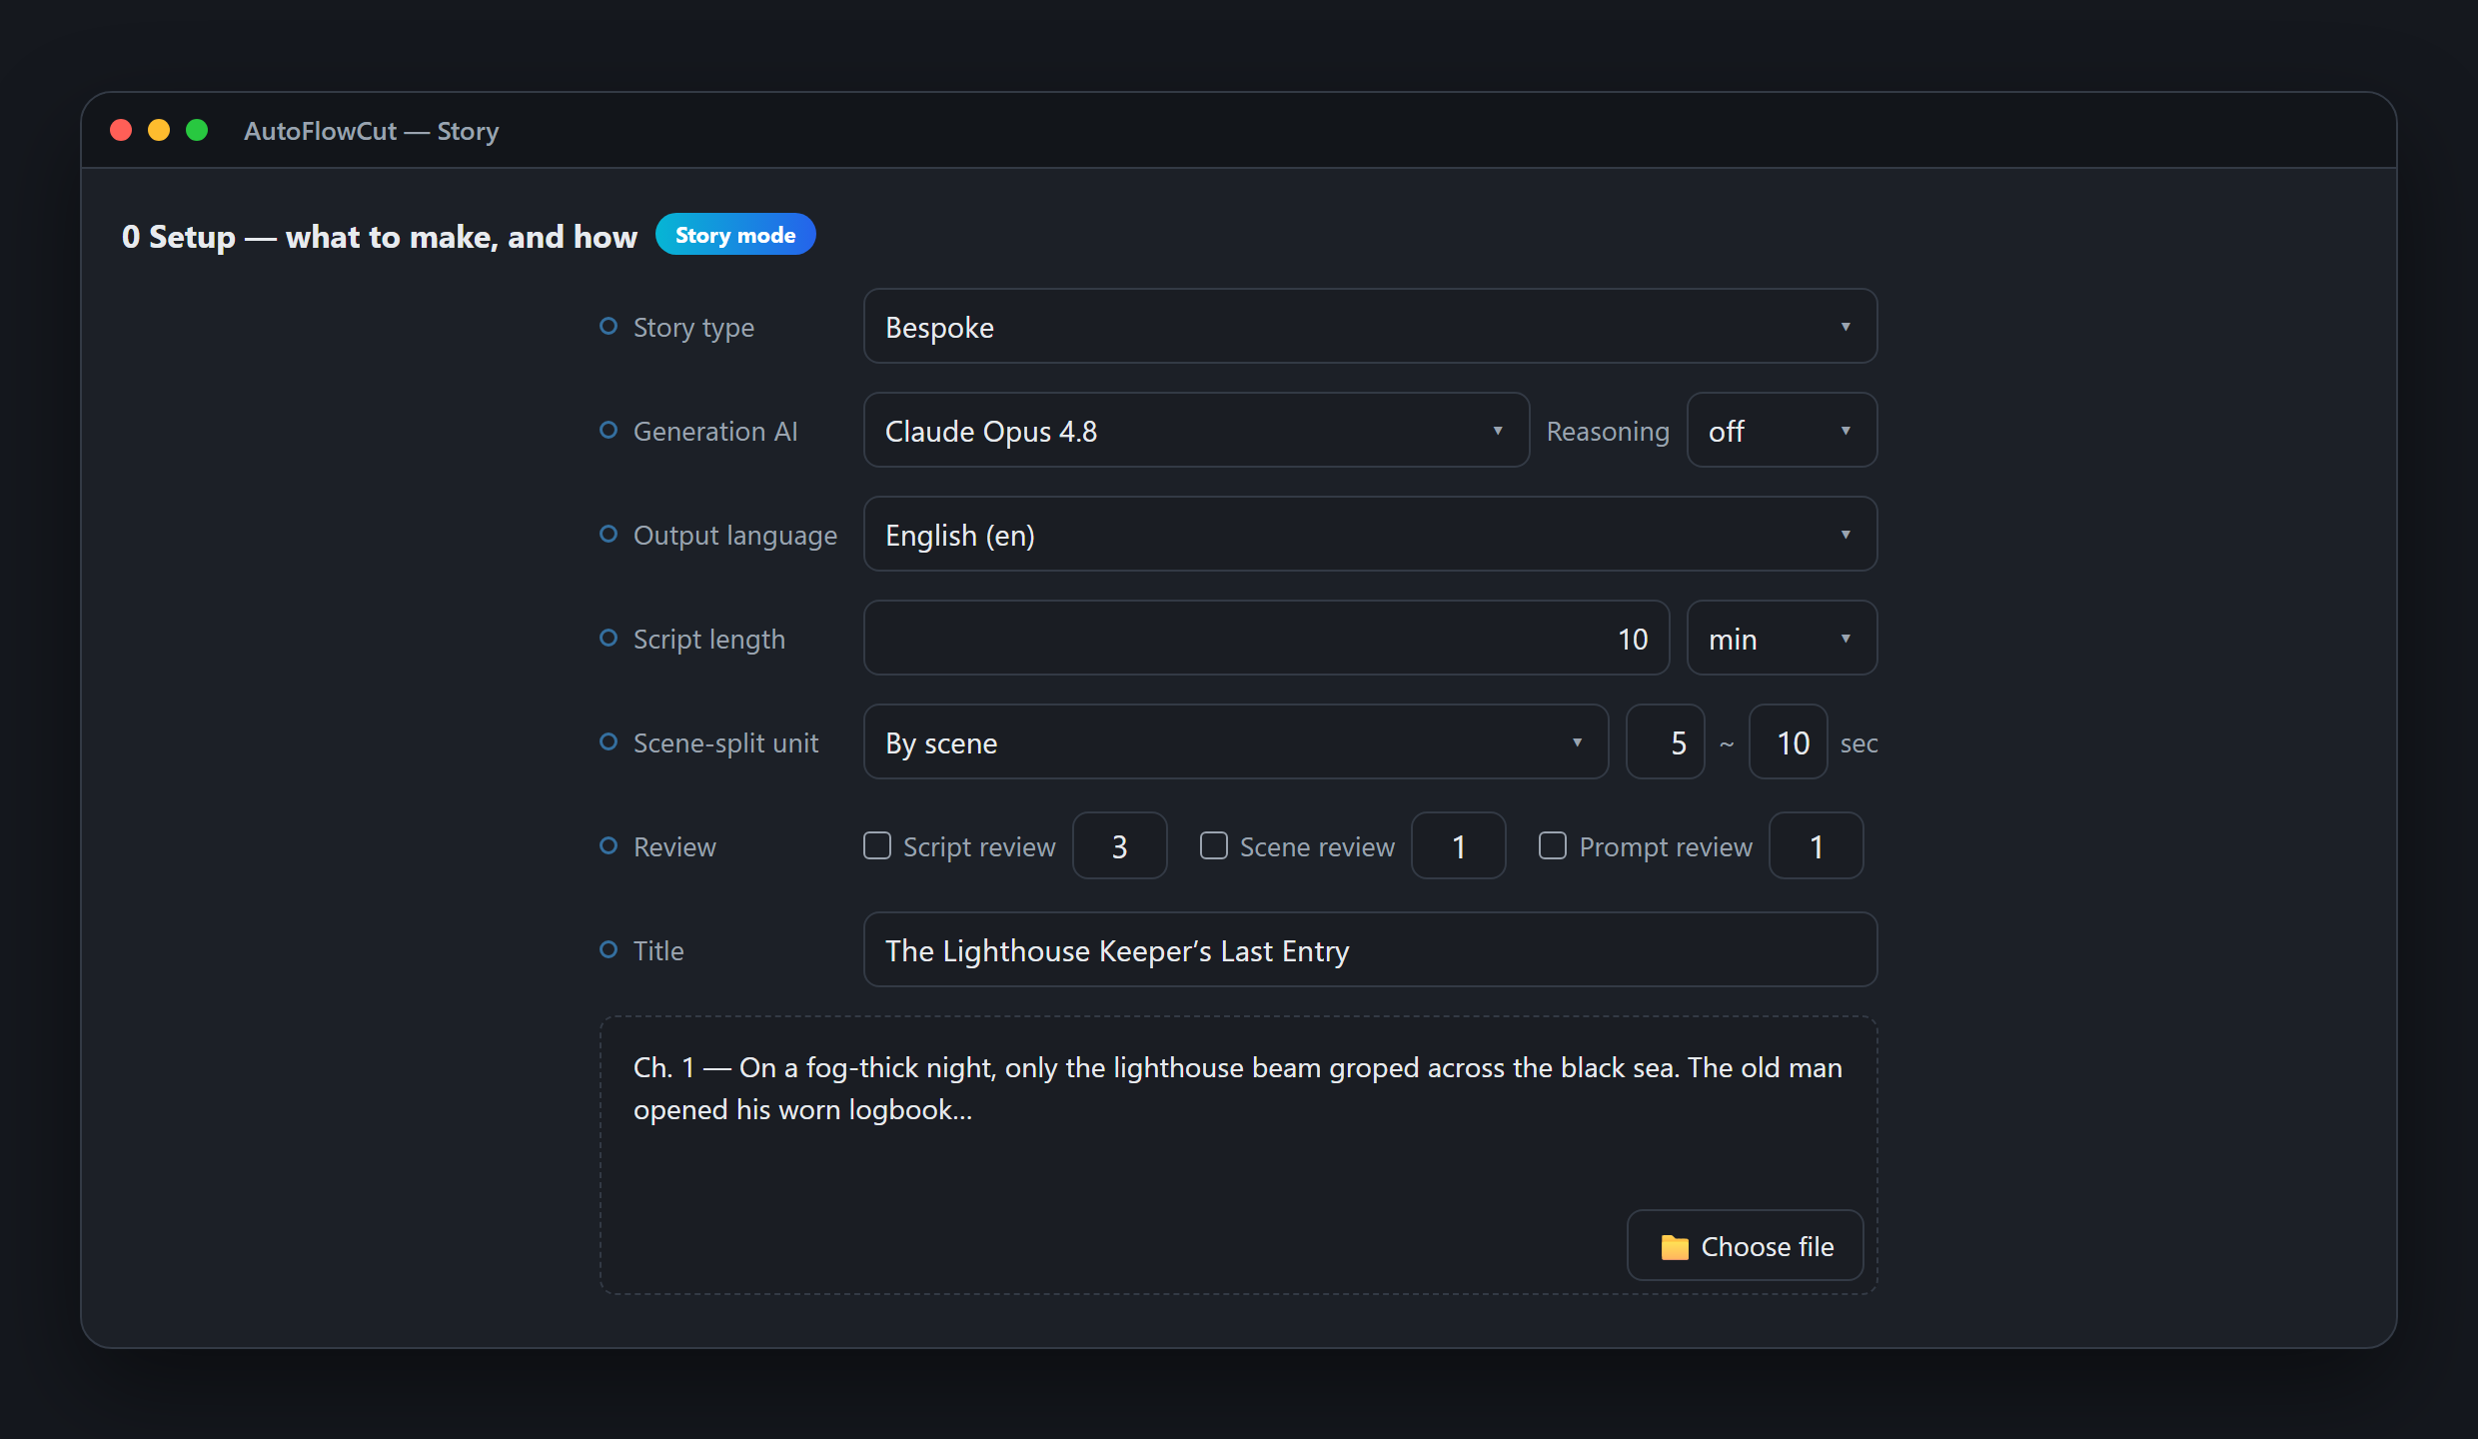The height and width of the screenshot is (1439, 2478).
Task: Click the sec unit text
Action: point(1858,742)
